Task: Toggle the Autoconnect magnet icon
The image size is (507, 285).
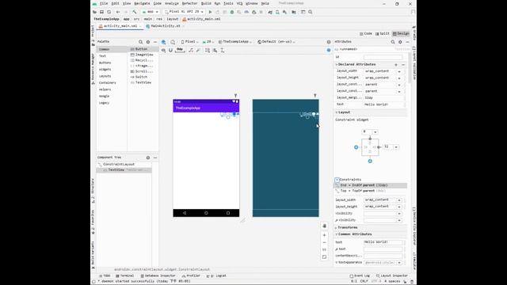Action: [x=171, y=50]
